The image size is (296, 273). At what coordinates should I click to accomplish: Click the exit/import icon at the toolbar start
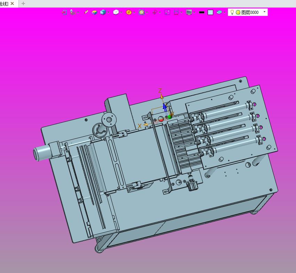coord(64,13)
